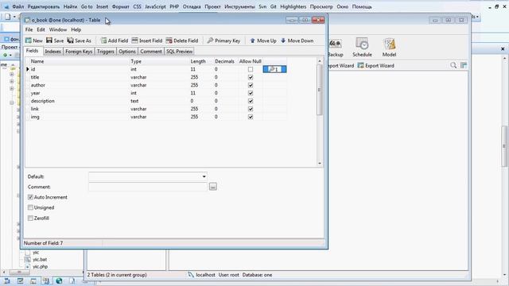This screenshot has height=286, width=509.
Task: Switch to the Triggers tab
Action: 106,51
